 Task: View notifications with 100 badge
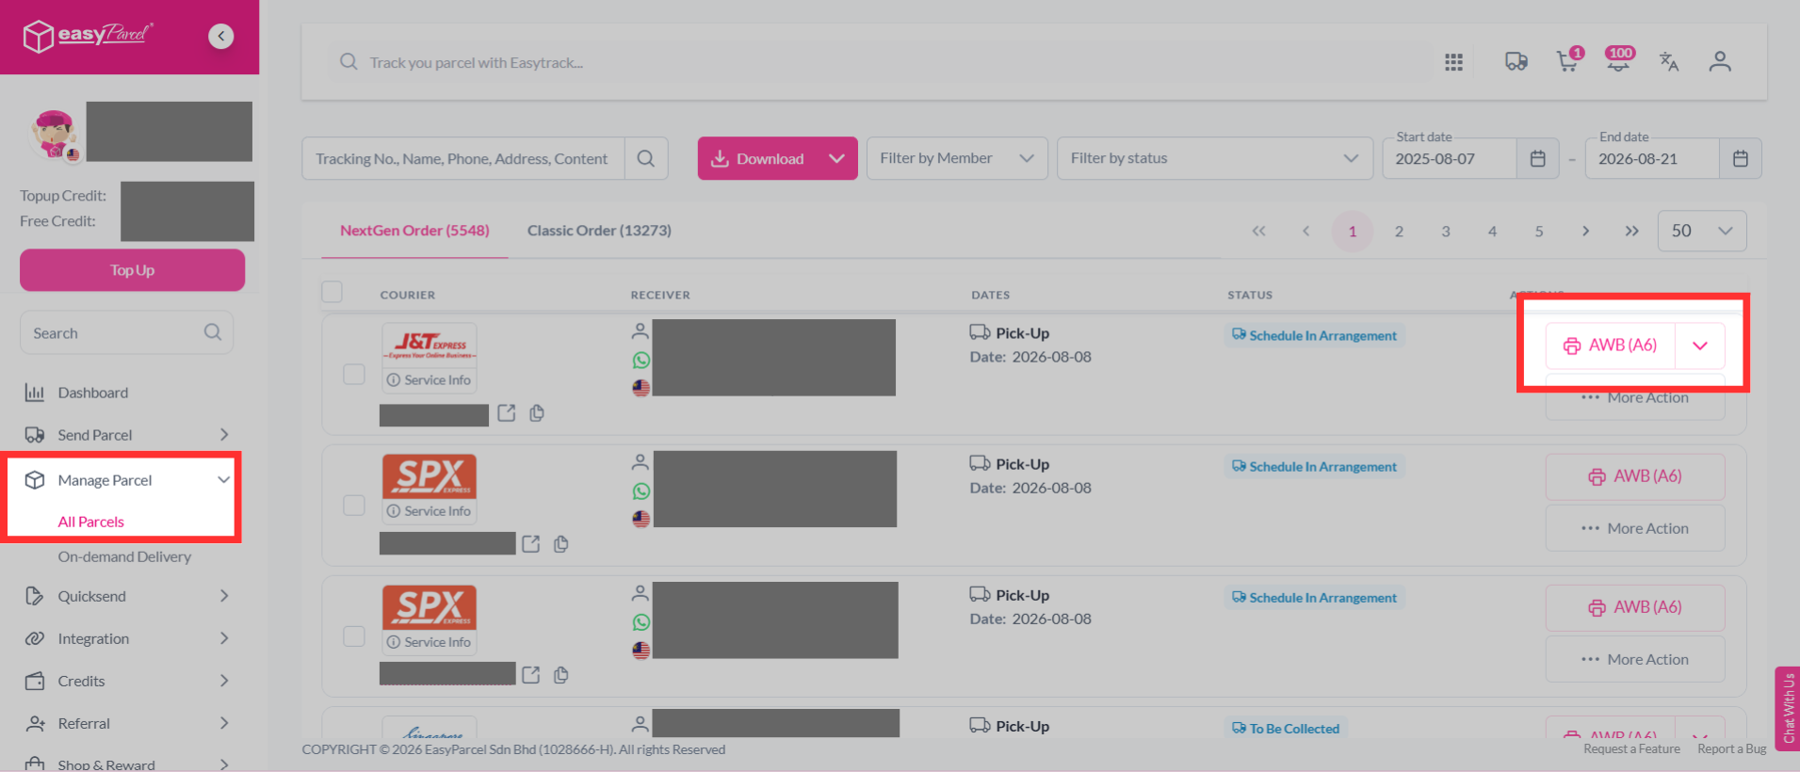(x=1618, y=60)
